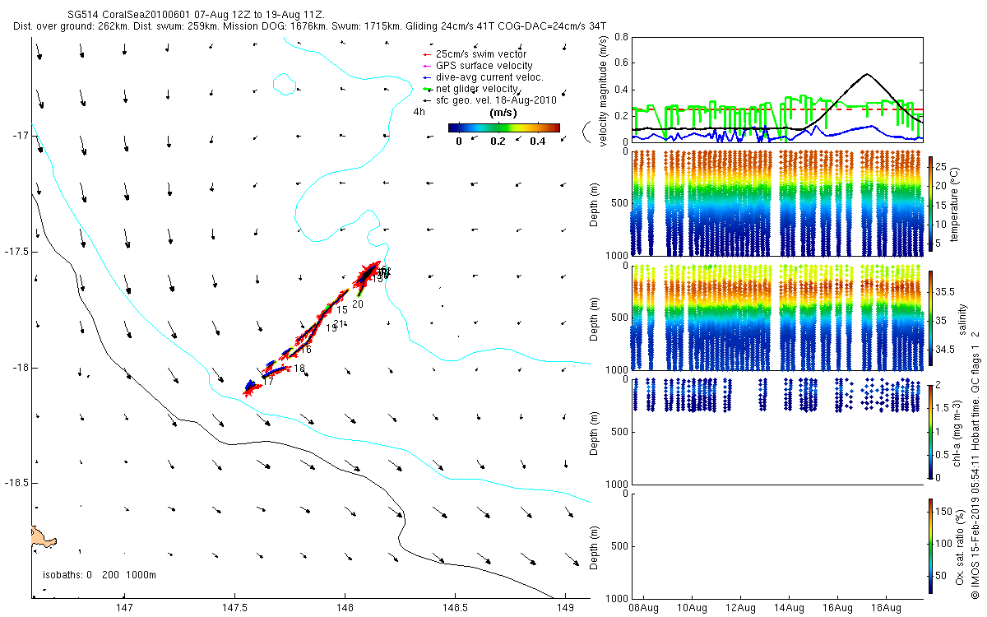Click the 'salinity' colorbar label

(962, 320)
